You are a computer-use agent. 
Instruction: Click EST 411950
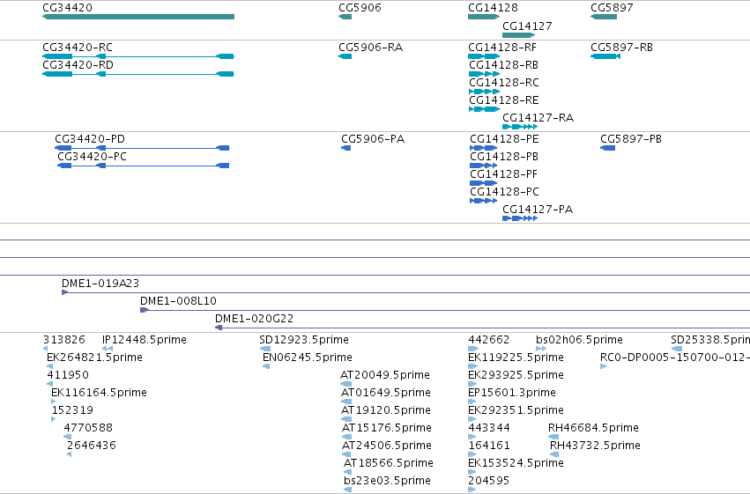(68, 375)
